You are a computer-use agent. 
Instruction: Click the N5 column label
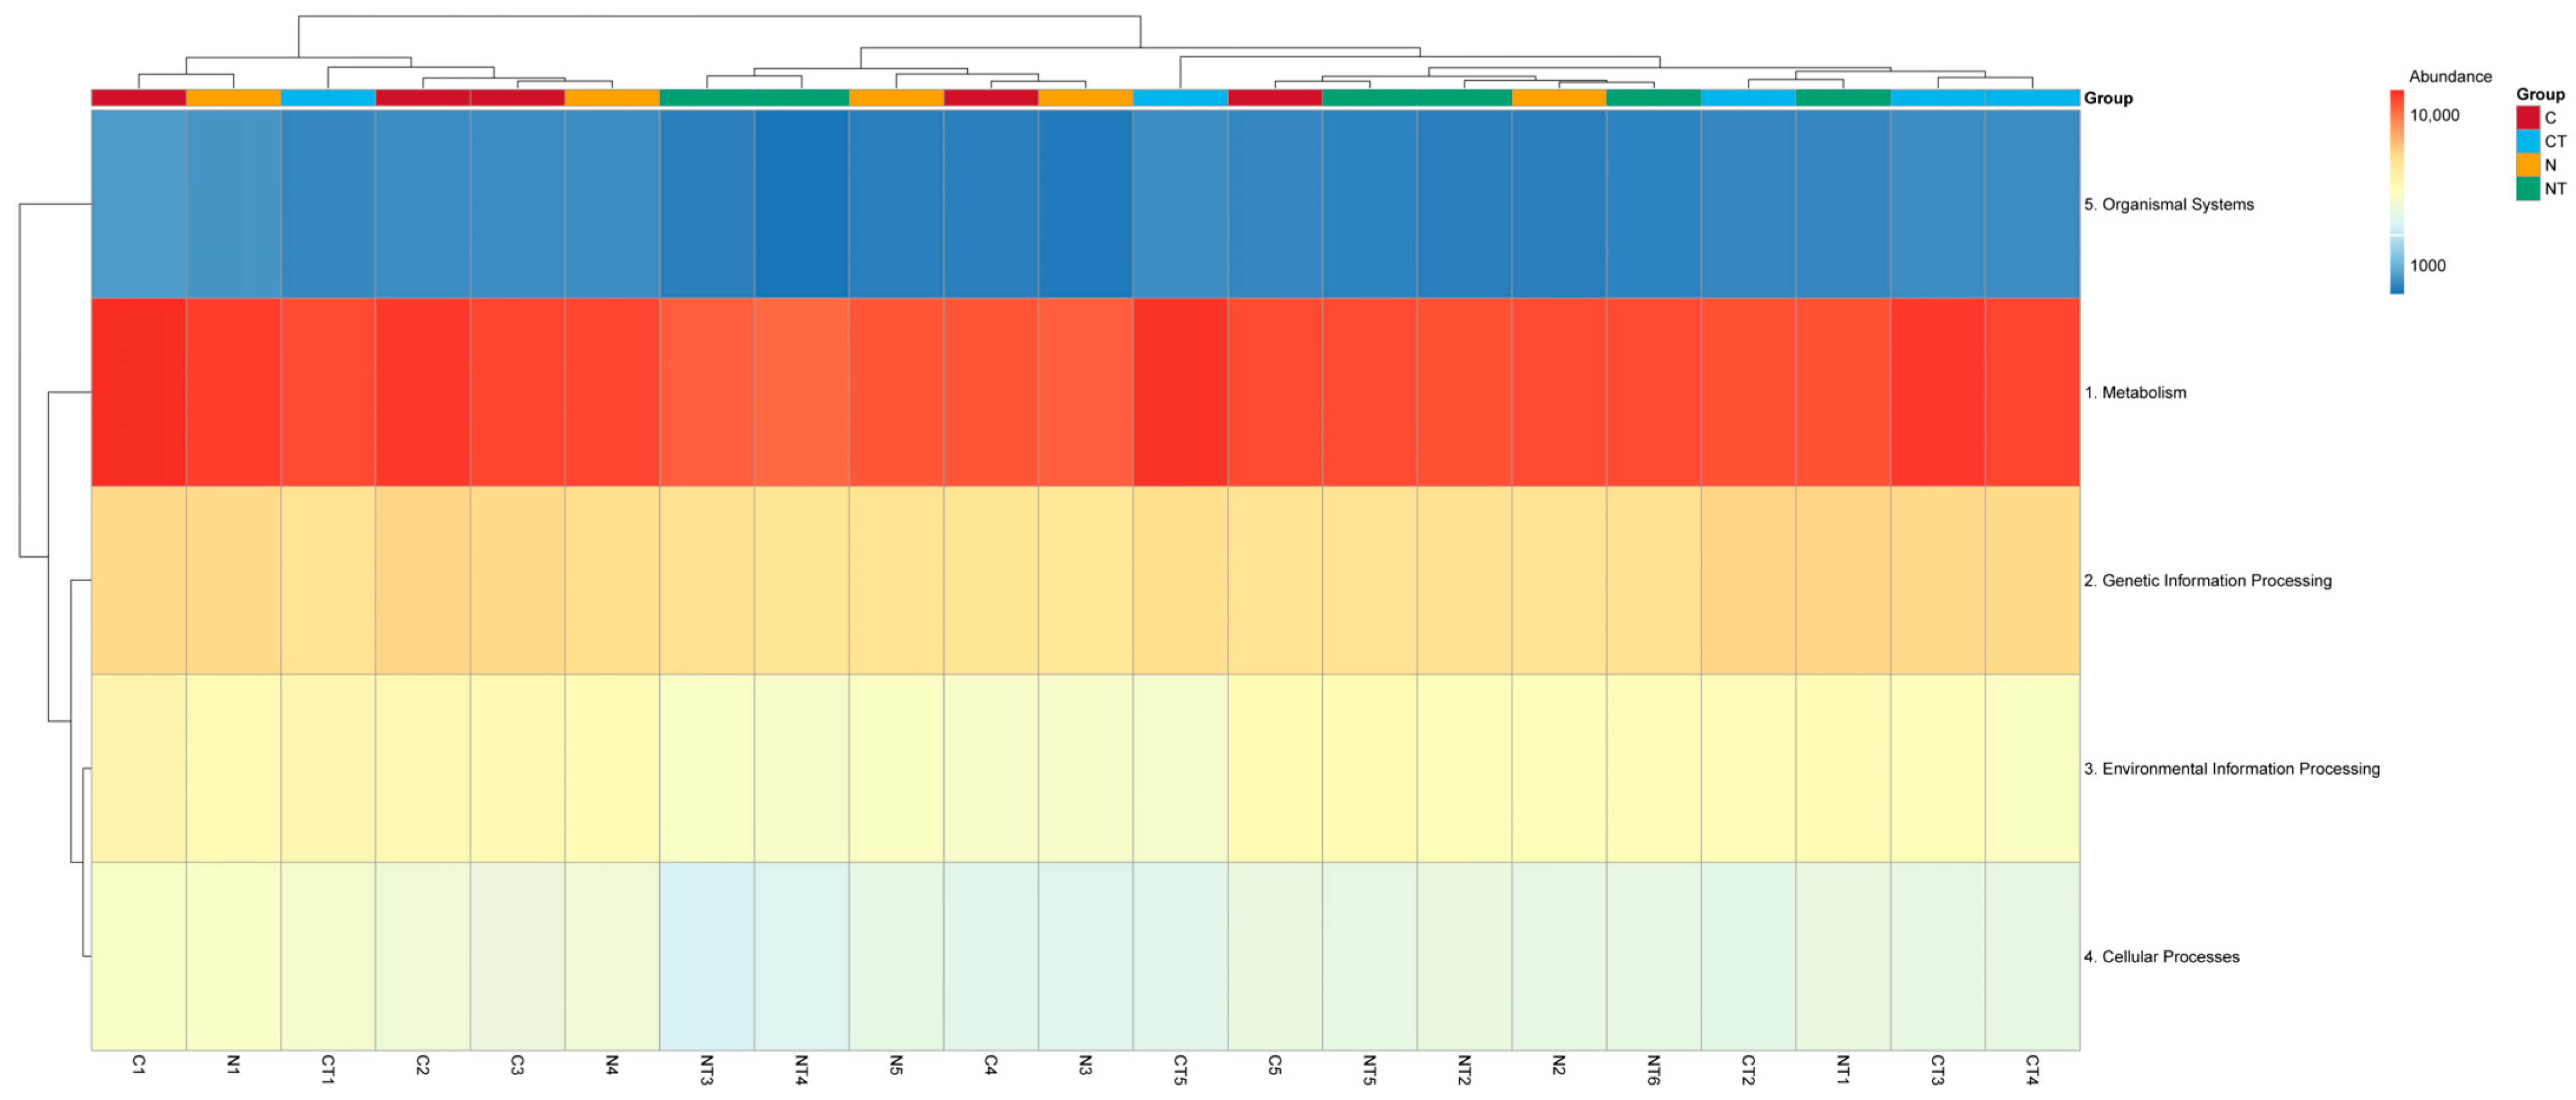click(896, 1065)
